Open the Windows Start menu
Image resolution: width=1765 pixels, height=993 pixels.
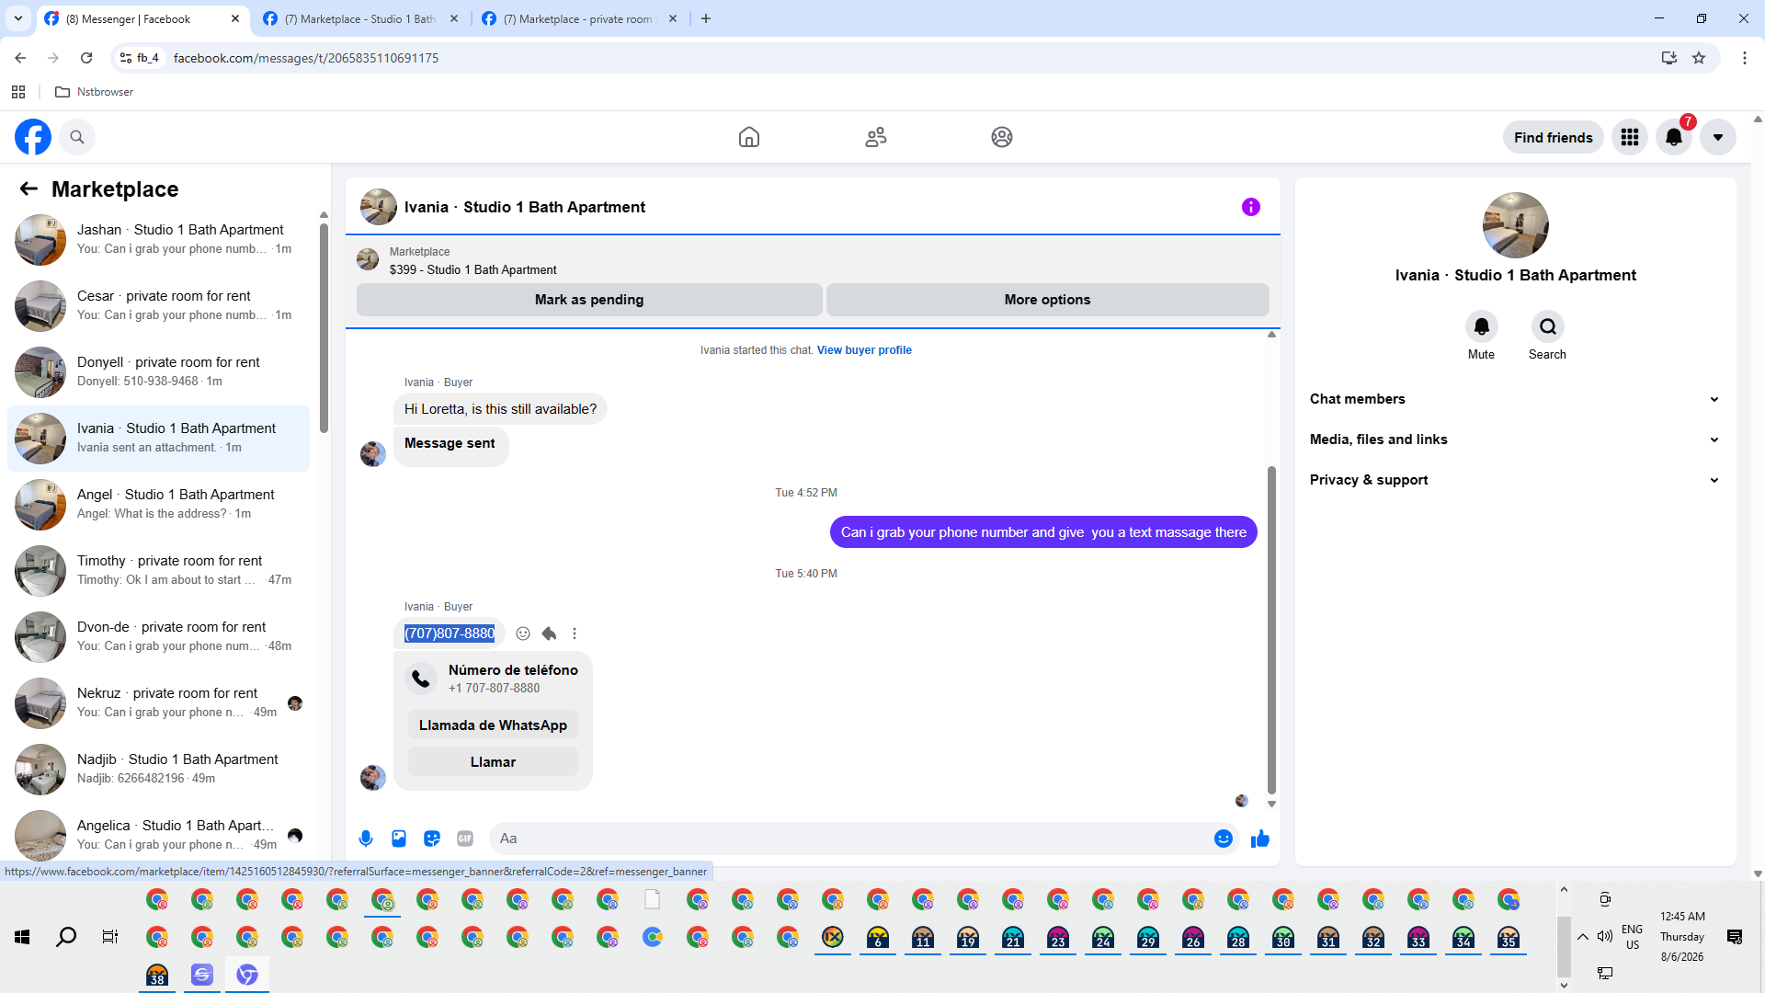click(x=22, y=937)
